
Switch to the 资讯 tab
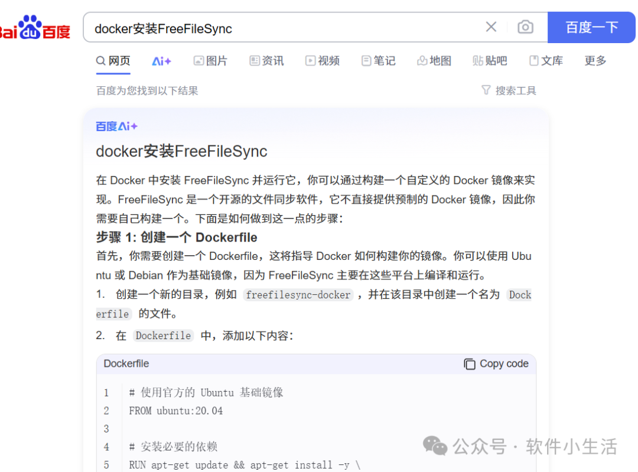(x=266, y=61)
